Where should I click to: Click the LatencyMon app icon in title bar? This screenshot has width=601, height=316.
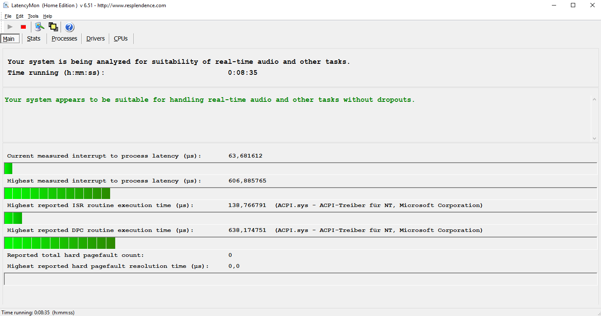pos(6,5)
